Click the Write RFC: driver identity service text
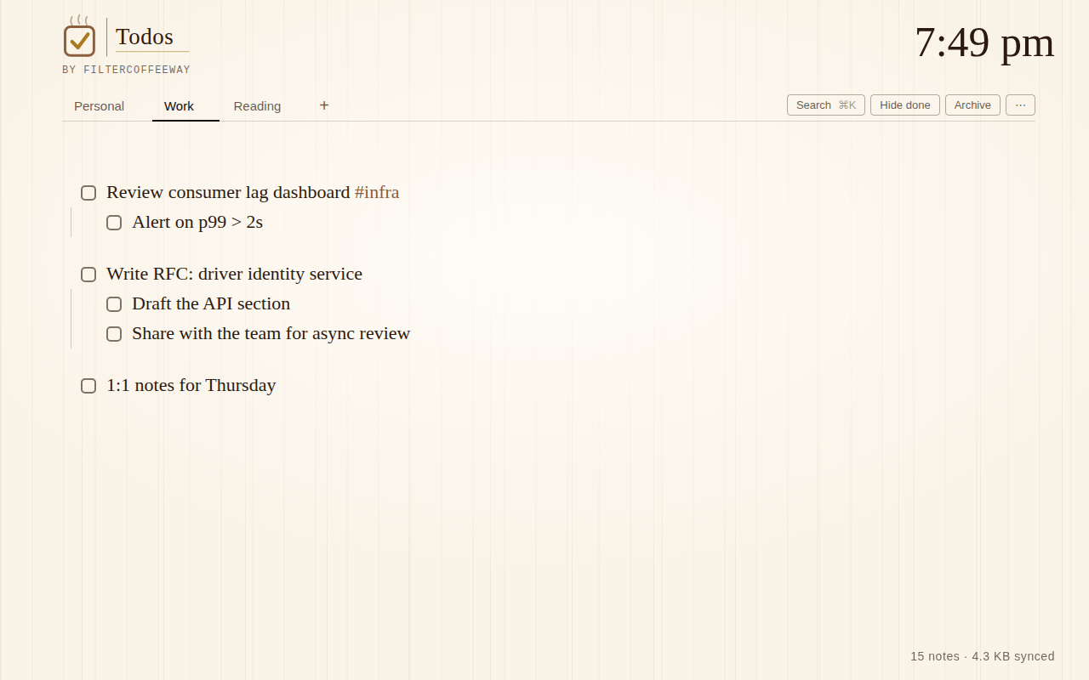This screenshot has width=1089, height=680. 234,274
